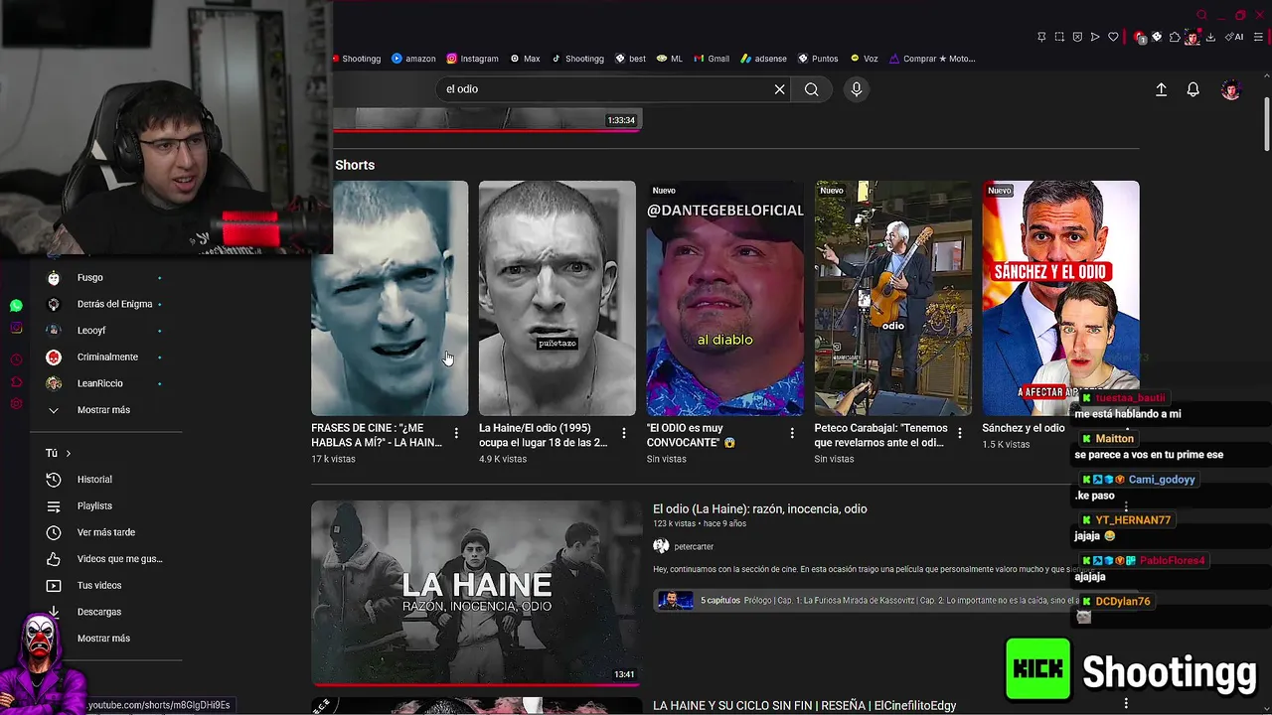Click the magnifier search button

pos(812,89)
